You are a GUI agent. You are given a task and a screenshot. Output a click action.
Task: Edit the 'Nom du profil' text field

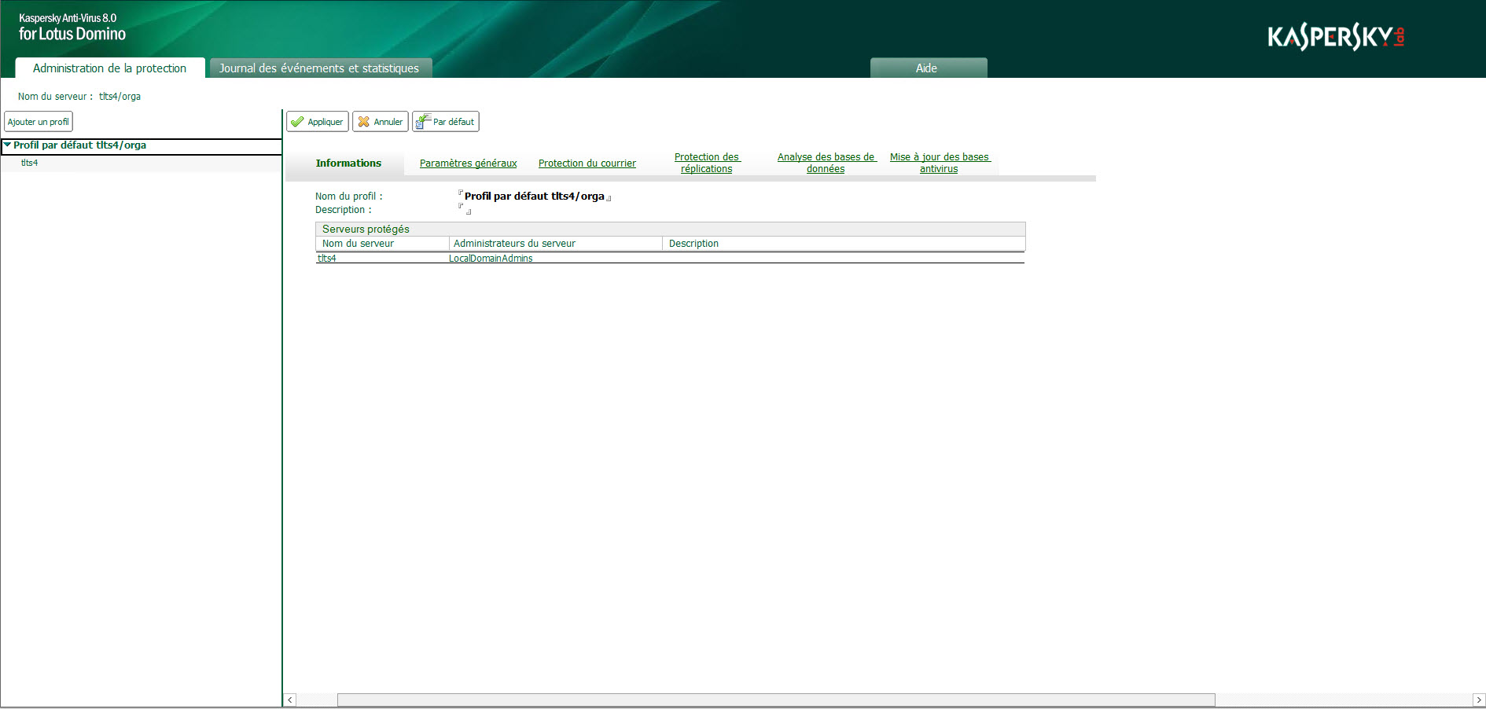point(535,196)
